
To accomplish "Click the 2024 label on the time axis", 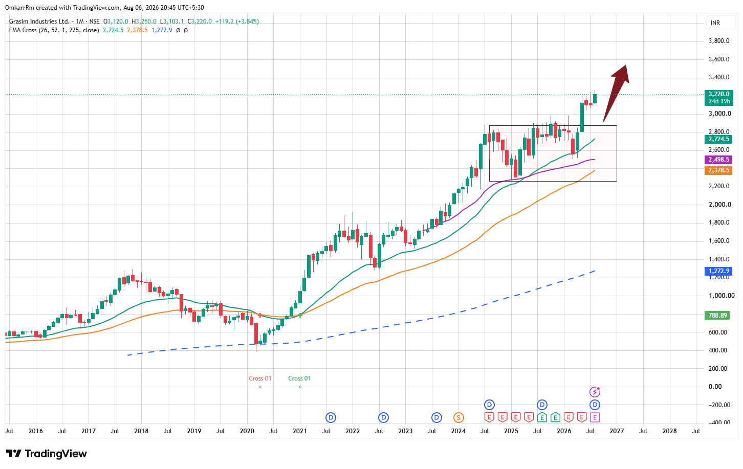I will [x=458, y=431].
